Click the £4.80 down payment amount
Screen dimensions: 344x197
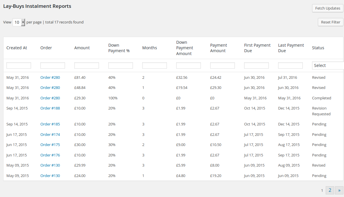coord(181,176)
